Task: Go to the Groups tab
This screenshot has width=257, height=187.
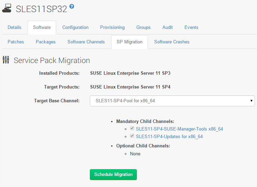Action: [143, 27]
